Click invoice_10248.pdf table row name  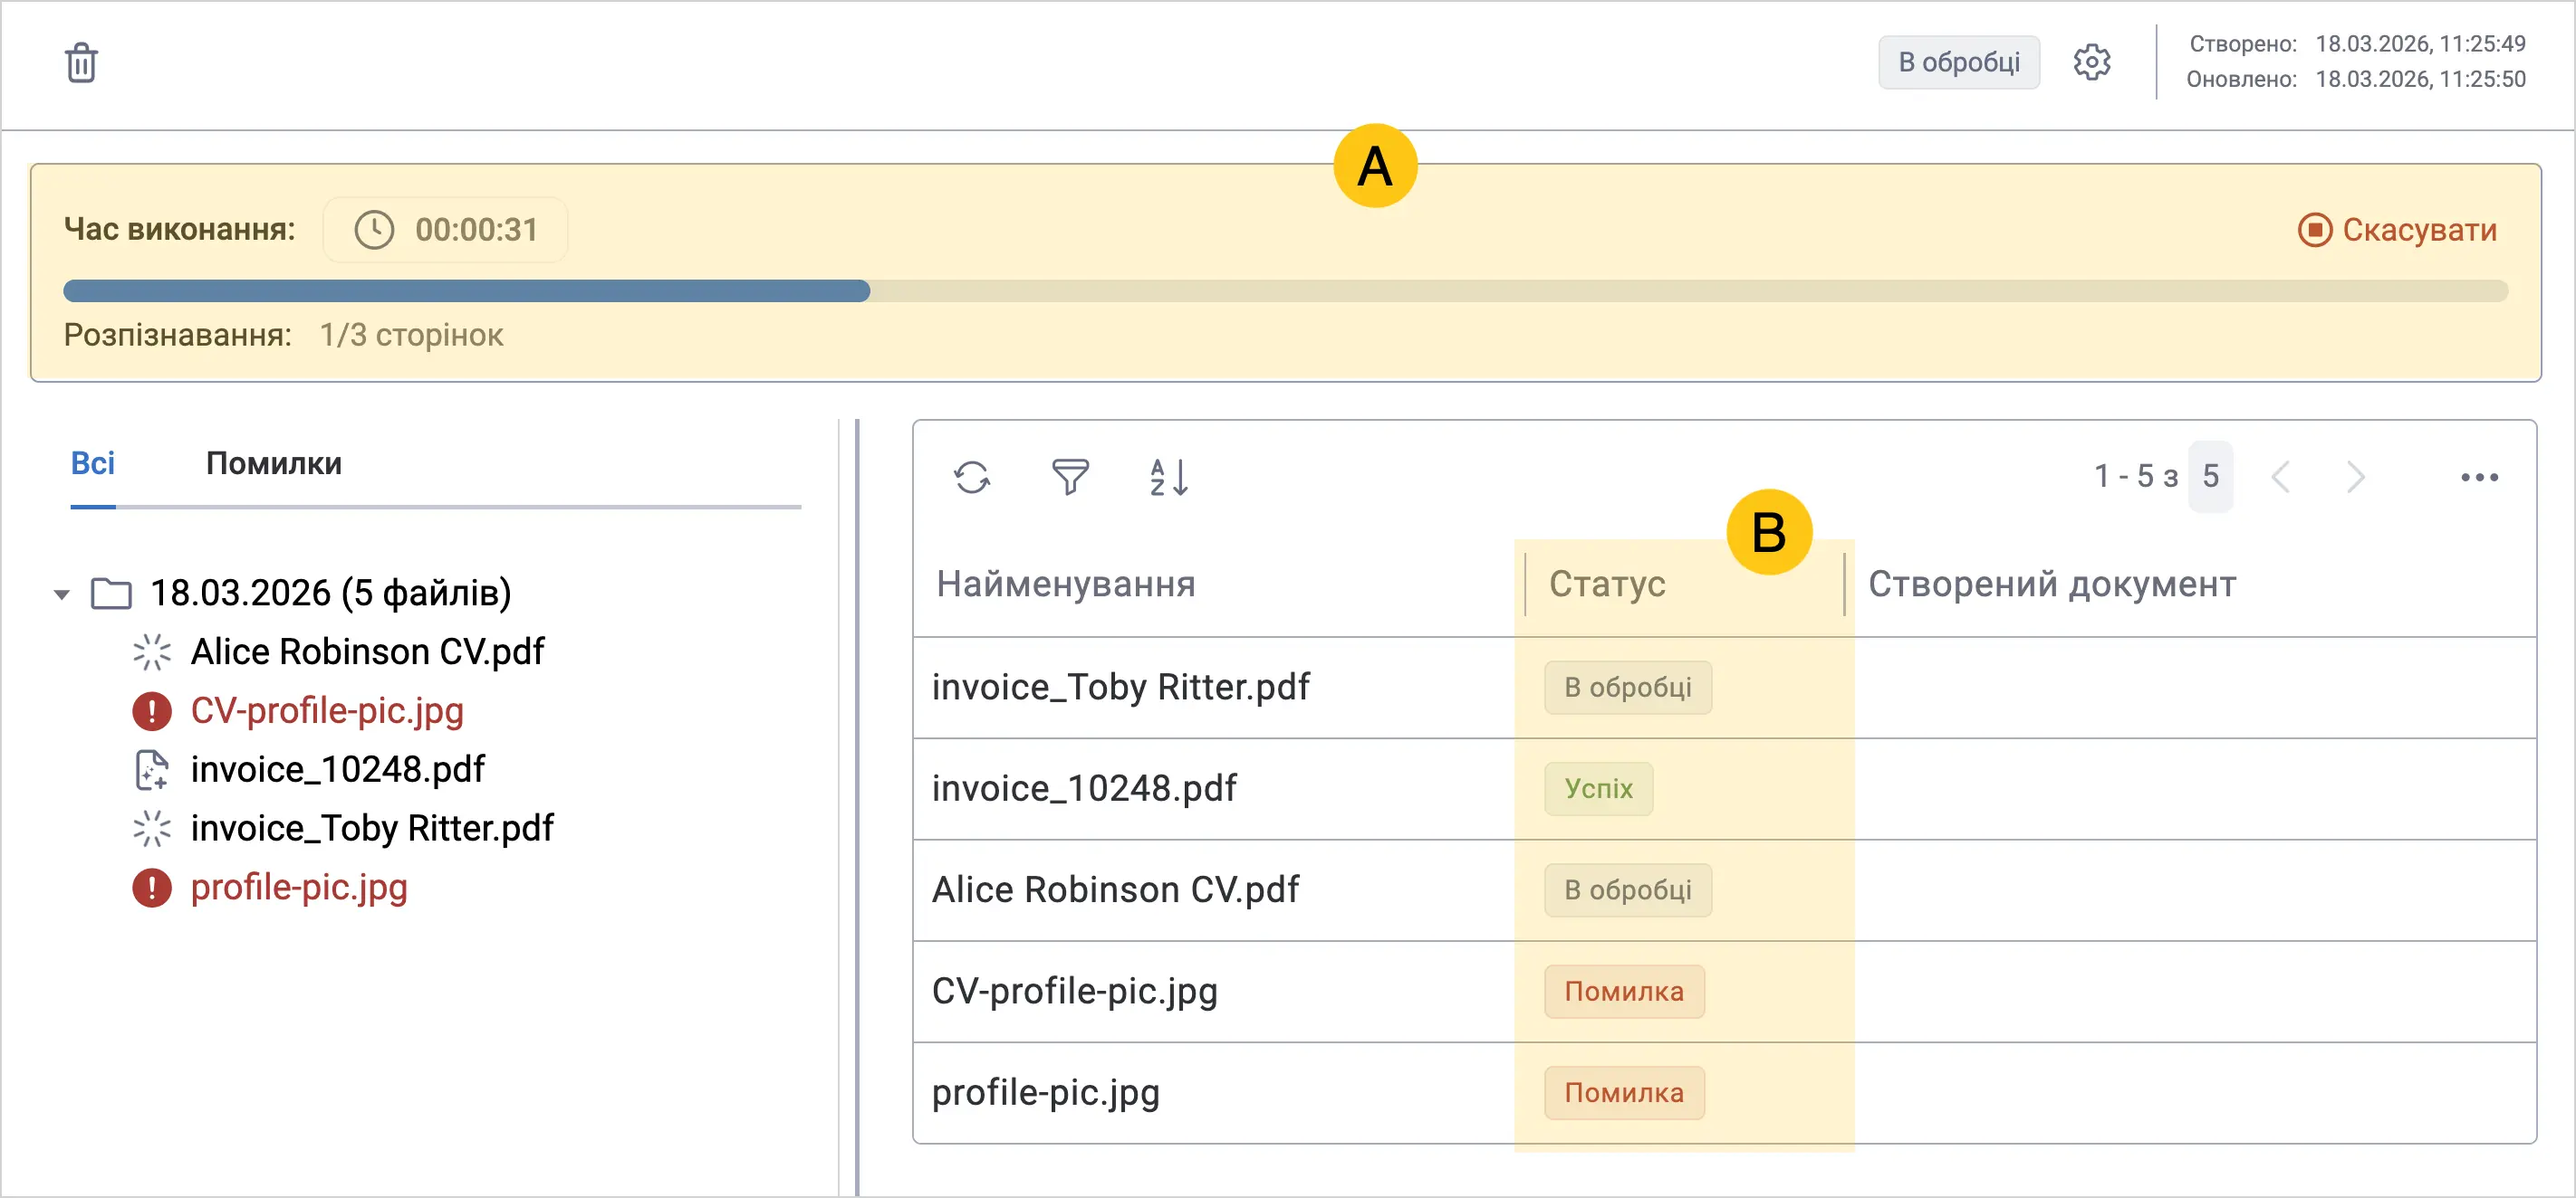1084,788
